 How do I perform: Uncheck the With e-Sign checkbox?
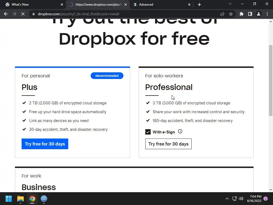pyautogui.click(x=148, y=132)
